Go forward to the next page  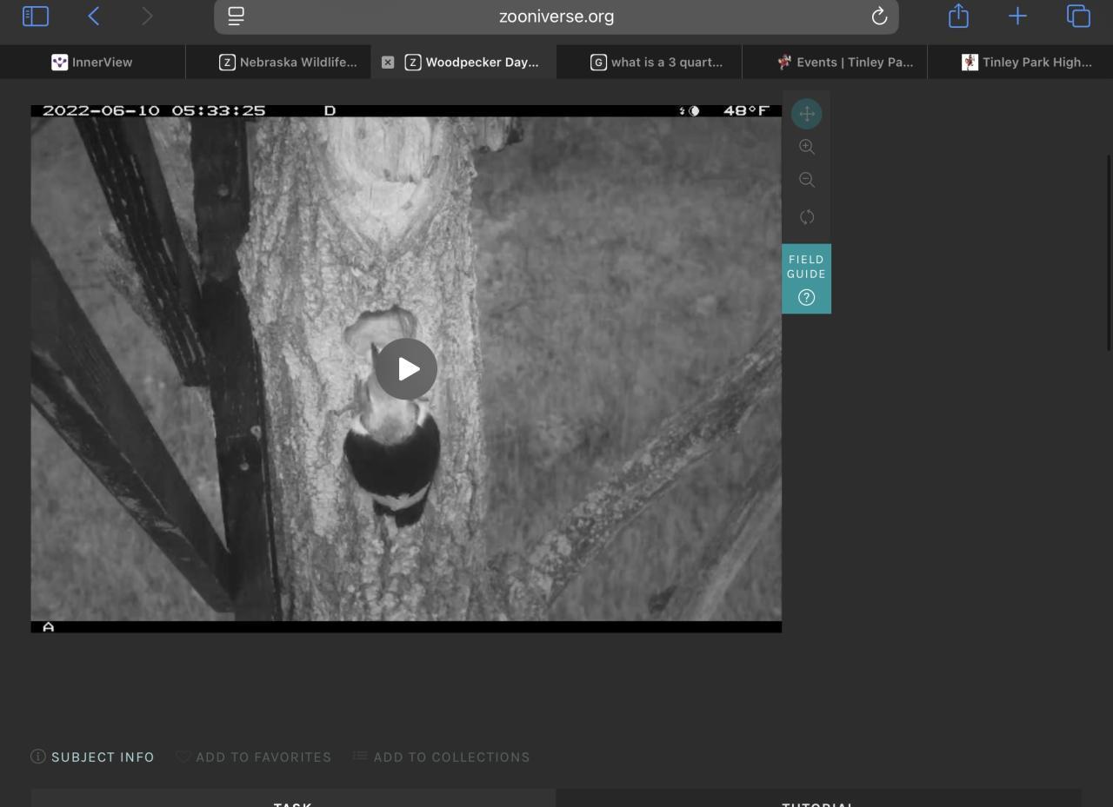point(147,16)
